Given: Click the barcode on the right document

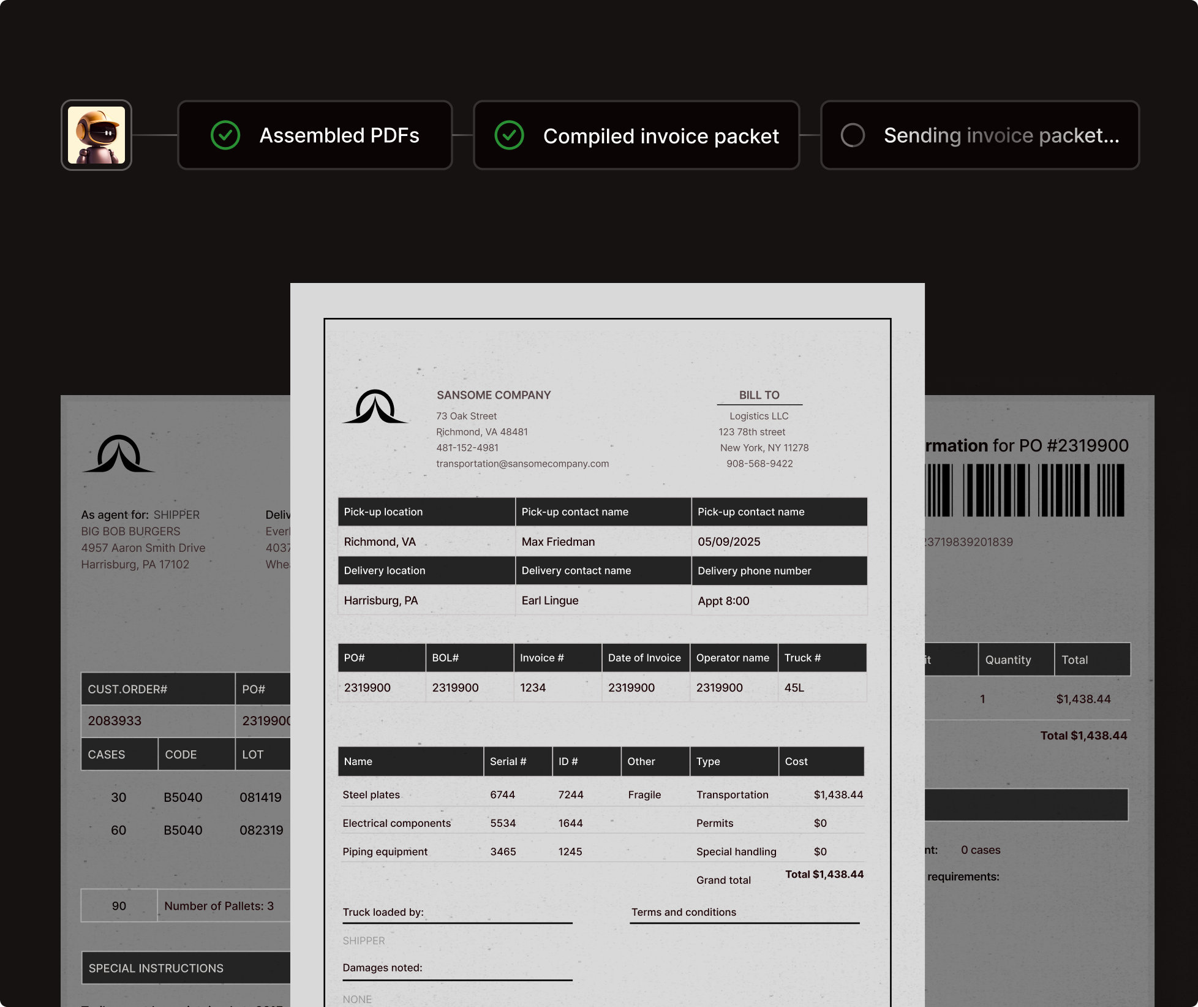Looking at the screenshot, I should [1024, 490].
